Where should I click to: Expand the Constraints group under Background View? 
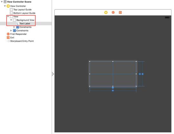(x=14, y=27)
